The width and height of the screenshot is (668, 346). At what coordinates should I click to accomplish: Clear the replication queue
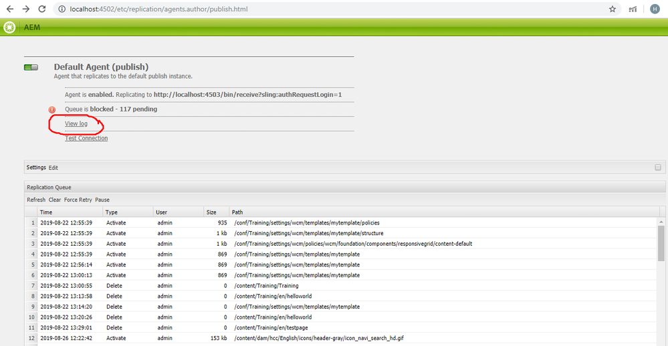(55, 200)
